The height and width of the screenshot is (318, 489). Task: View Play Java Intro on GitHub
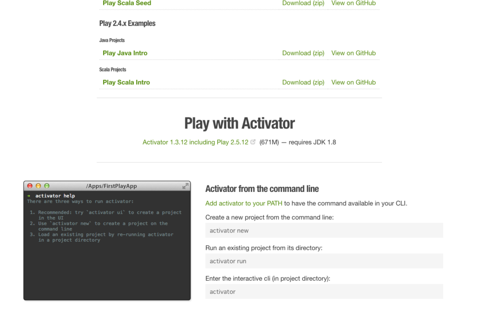(x=353, y=53)
